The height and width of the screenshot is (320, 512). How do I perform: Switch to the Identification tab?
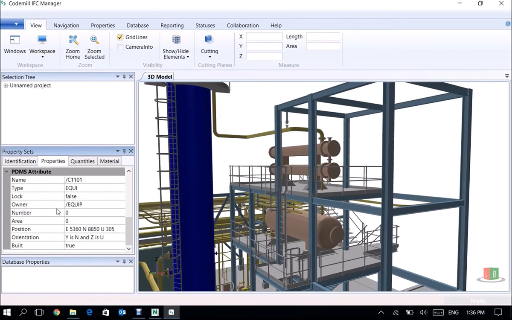(x=20, y=161)
